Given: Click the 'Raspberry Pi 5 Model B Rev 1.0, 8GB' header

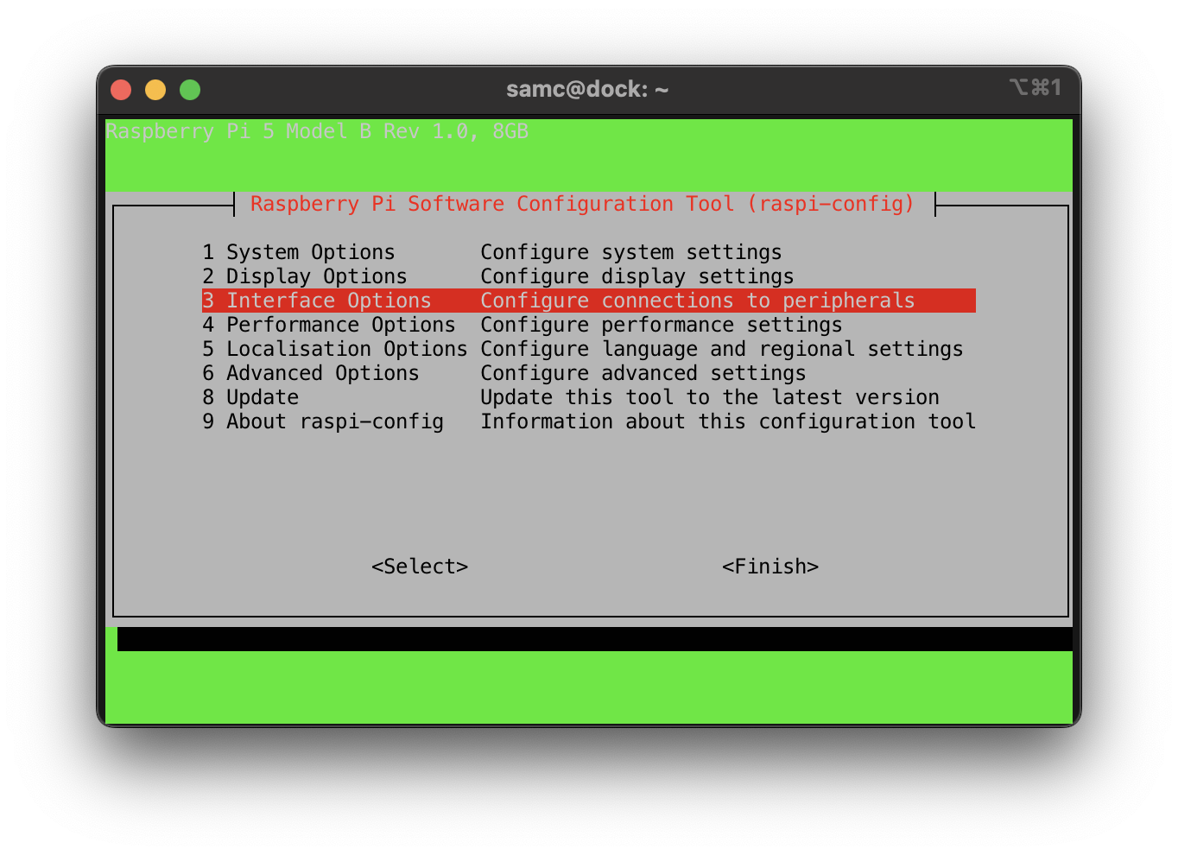Looking at the screenshot, I should click(x=317, y=131).
